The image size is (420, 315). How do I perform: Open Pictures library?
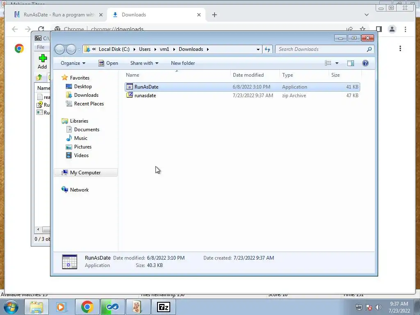[x=83, y=147]
